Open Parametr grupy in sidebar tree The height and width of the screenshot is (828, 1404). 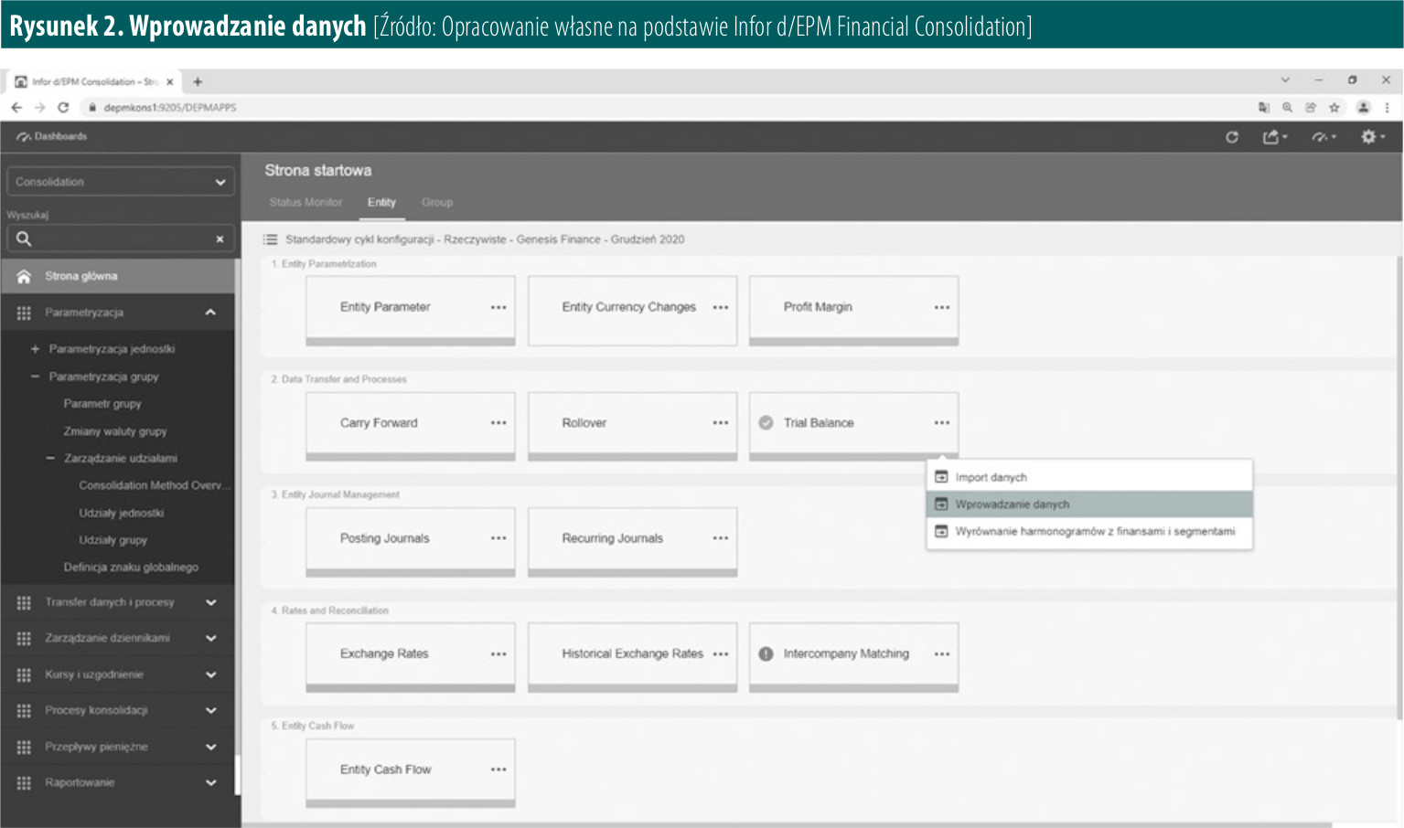[x=102, y=404]
